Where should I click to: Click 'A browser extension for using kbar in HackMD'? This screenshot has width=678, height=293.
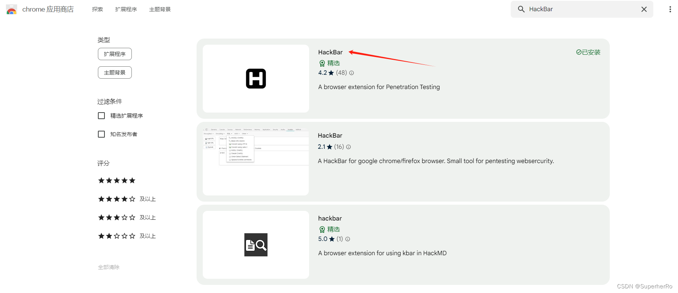(x=382, y=253)
